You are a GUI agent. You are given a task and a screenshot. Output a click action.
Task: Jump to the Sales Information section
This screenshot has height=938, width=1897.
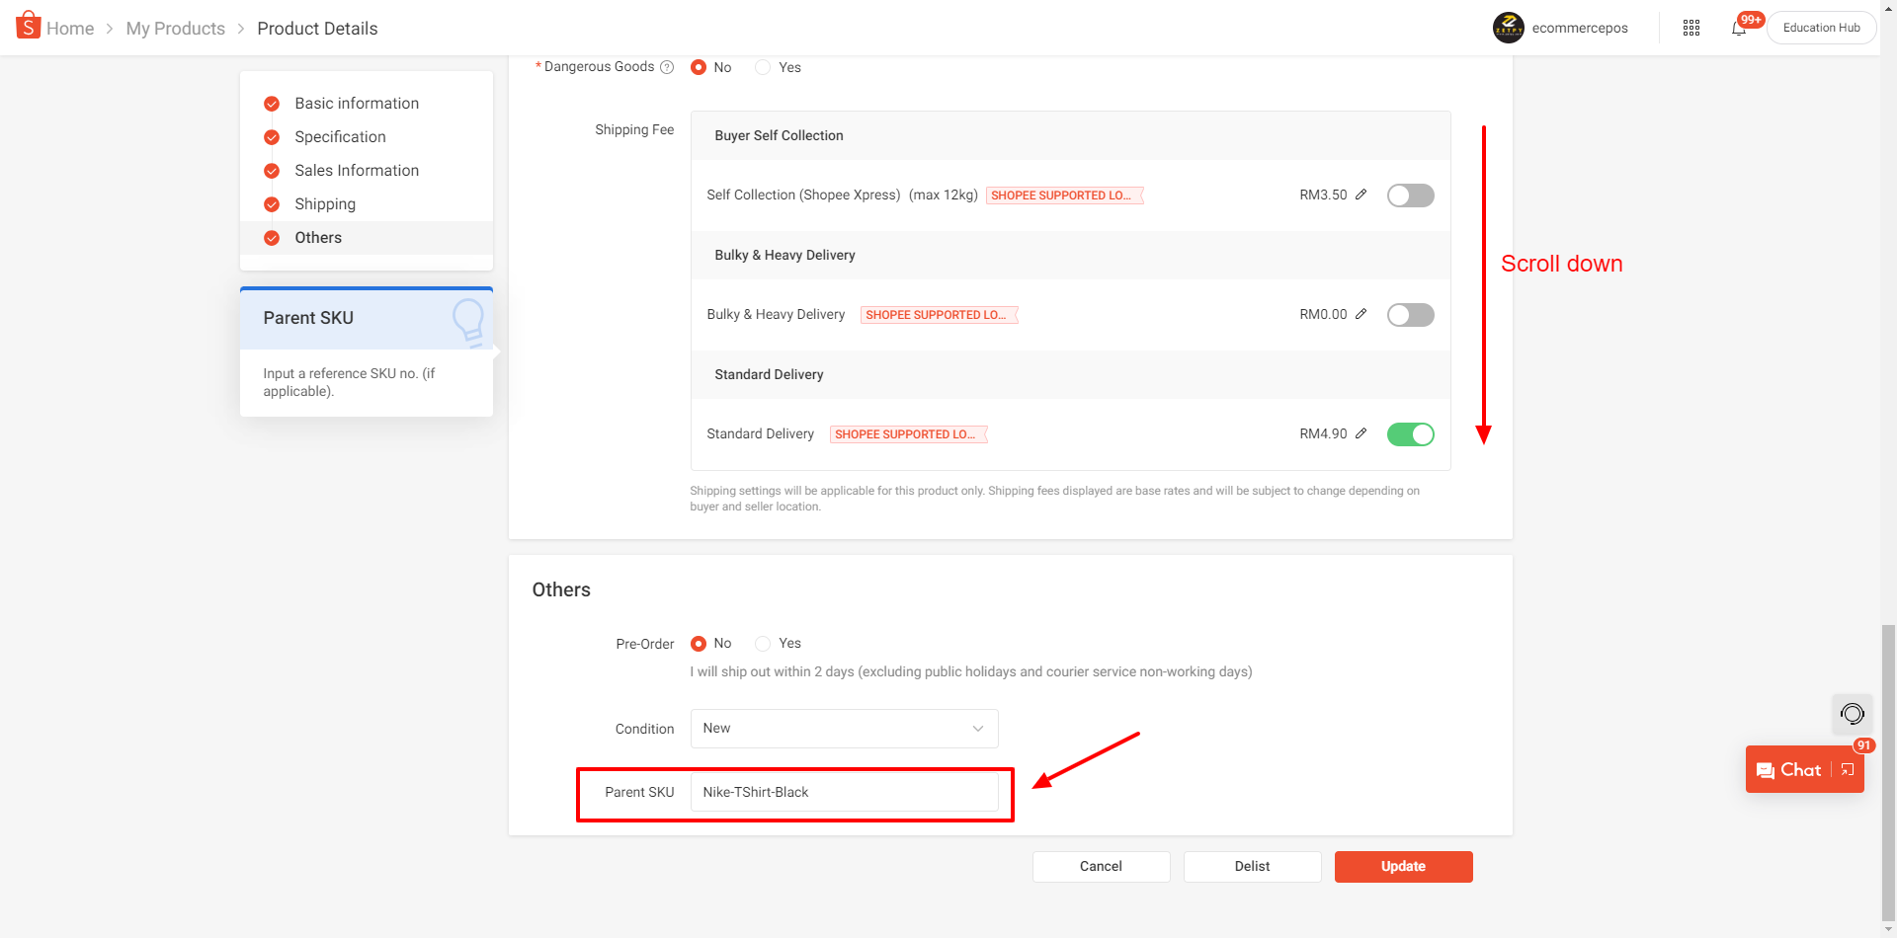356,171
